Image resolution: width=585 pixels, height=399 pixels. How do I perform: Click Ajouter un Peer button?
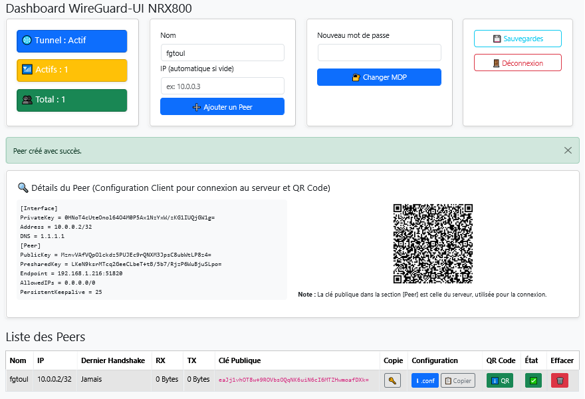[x=222, y=107]
